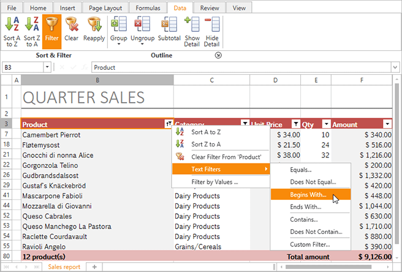The width and height of the screenshot is (402, 272).
Task: Switch to the Review tab
Action: [x=210, y=8]
